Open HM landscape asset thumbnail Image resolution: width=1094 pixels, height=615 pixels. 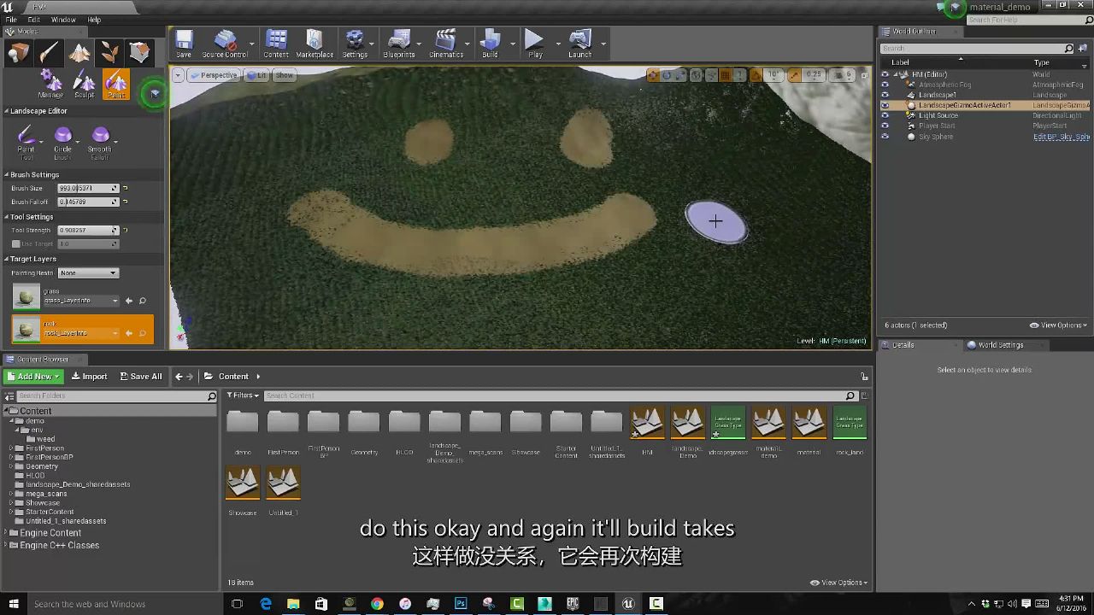click(647, 423)
